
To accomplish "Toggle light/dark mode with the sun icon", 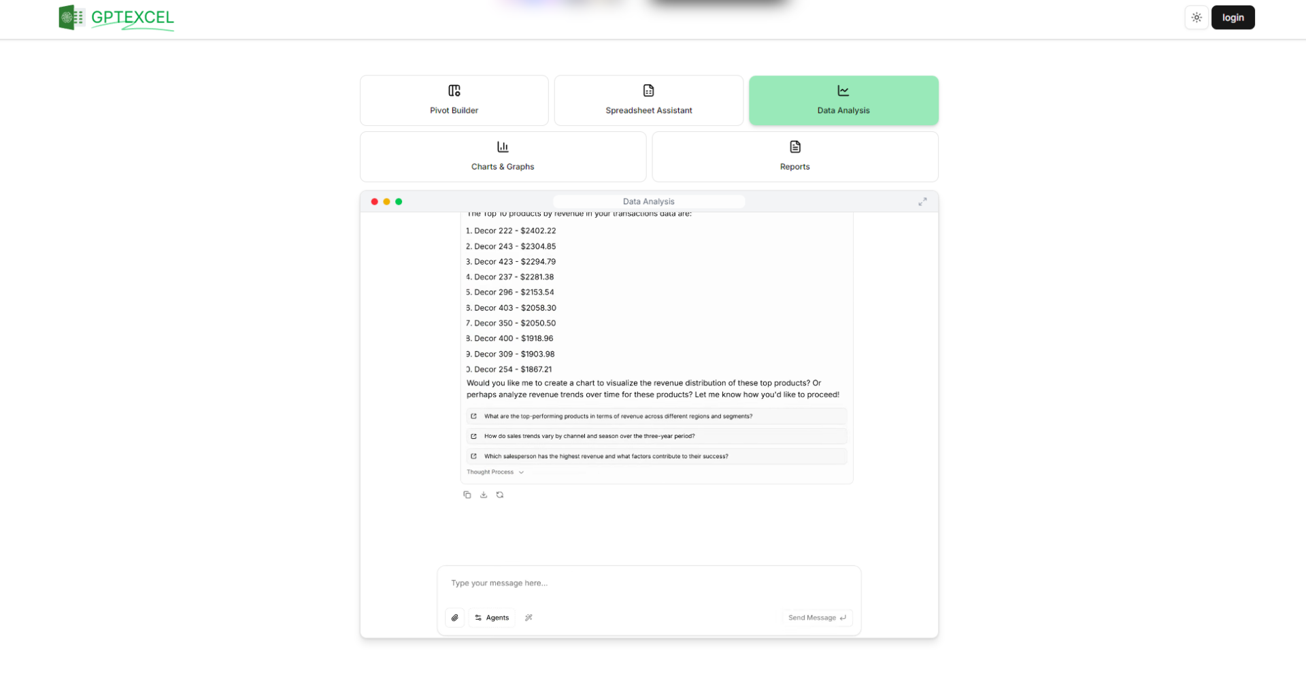I will 1196,17.
